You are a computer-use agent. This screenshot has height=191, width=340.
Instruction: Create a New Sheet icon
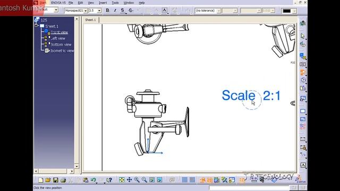tap(303, 111)
